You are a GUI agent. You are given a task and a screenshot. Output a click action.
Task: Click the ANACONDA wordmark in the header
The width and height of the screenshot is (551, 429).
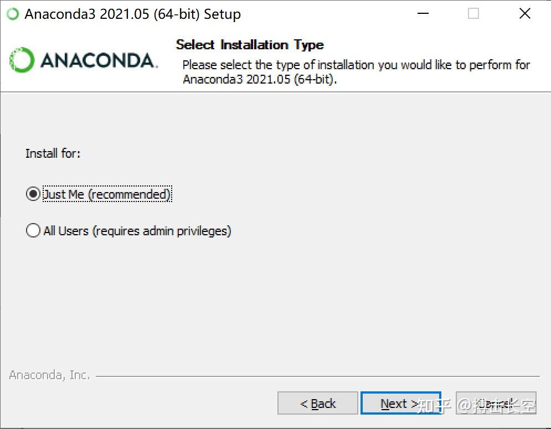coord(99,60)
